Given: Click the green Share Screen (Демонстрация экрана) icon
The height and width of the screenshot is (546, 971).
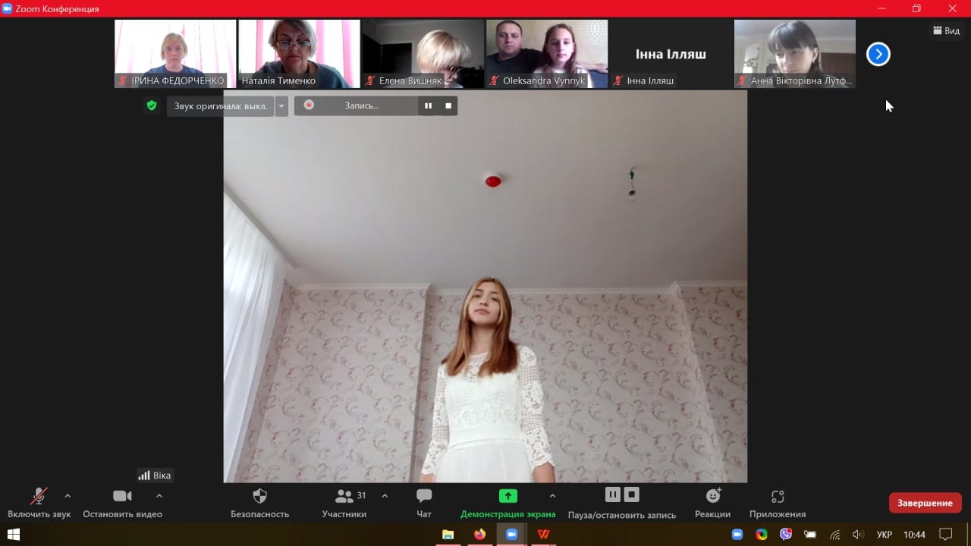Looking at the screenshot, I should (x=507, y=496).
